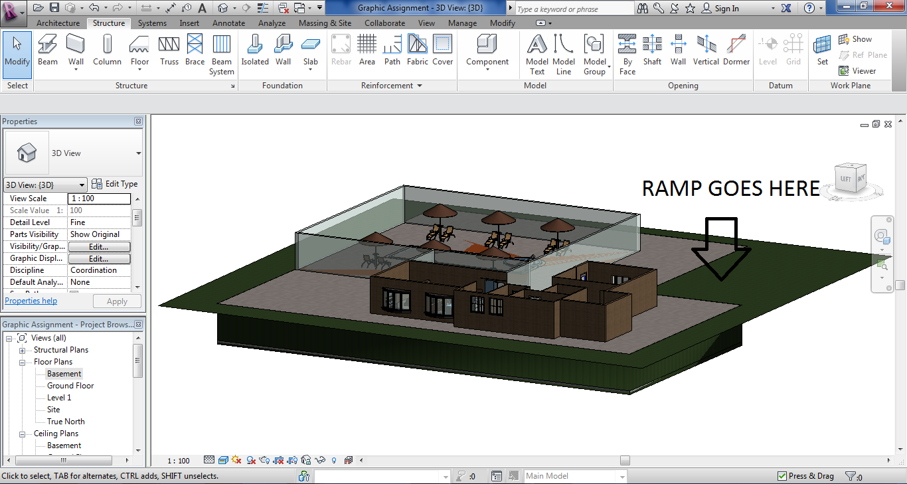The image size is (907, 484).
Task: Select the Beam structure tool
Action: (x=47, y=50)
